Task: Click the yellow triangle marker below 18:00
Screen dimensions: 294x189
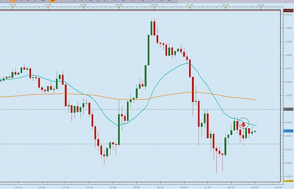Action: tap(83, 8)
